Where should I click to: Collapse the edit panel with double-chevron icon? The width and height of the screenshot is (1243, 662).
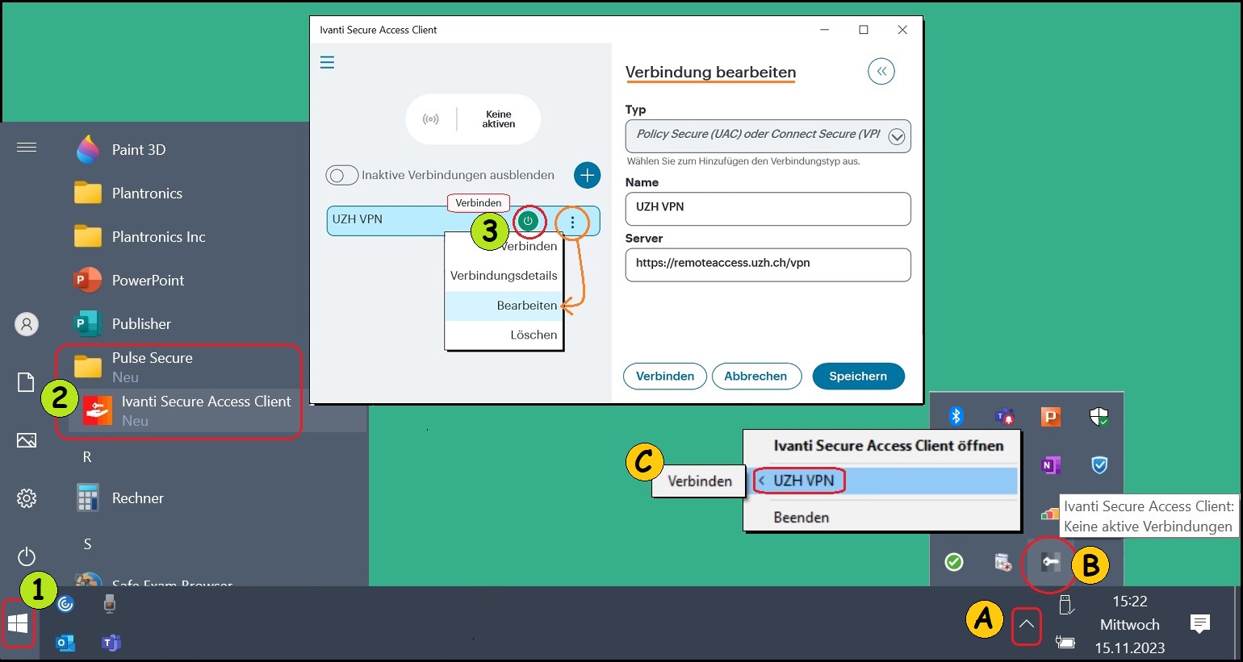click(881, 72)
